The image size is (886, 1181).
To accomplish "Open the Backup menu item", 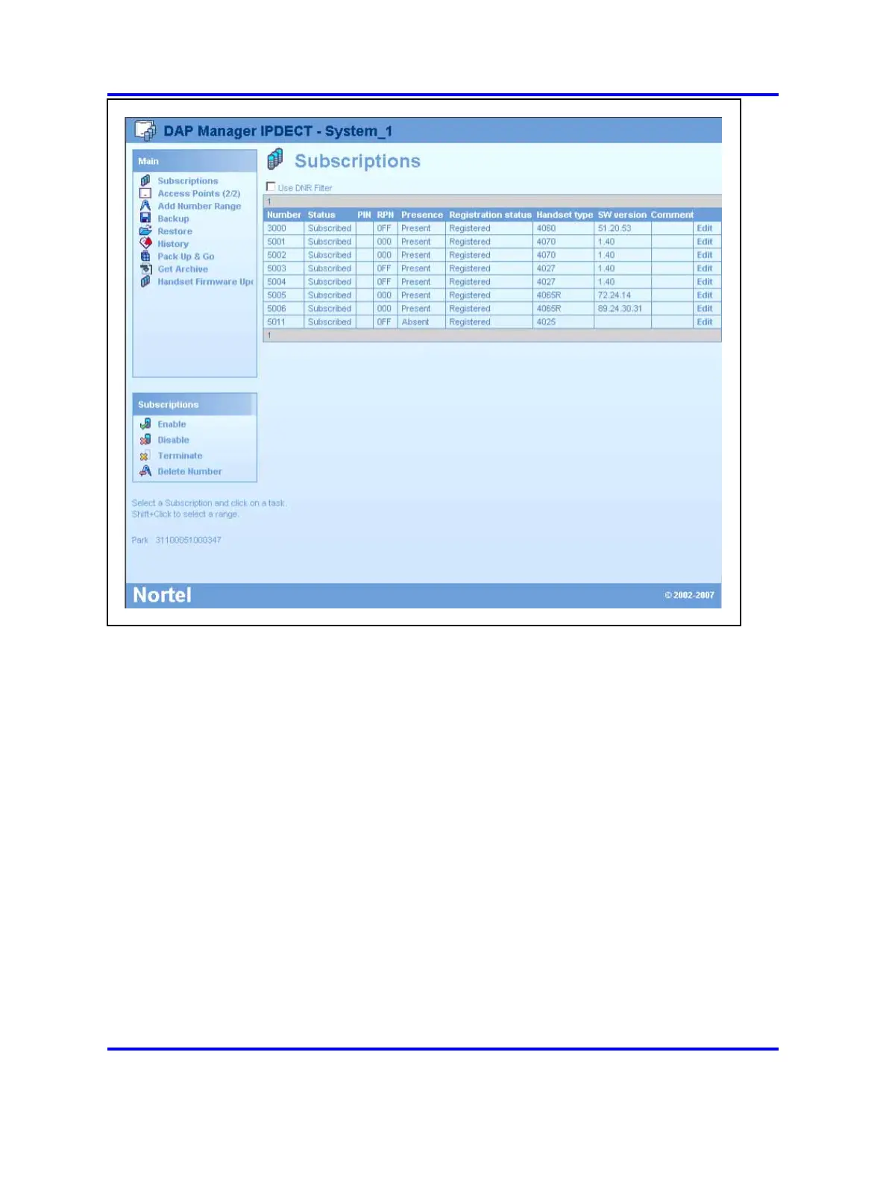I will 173,218.
